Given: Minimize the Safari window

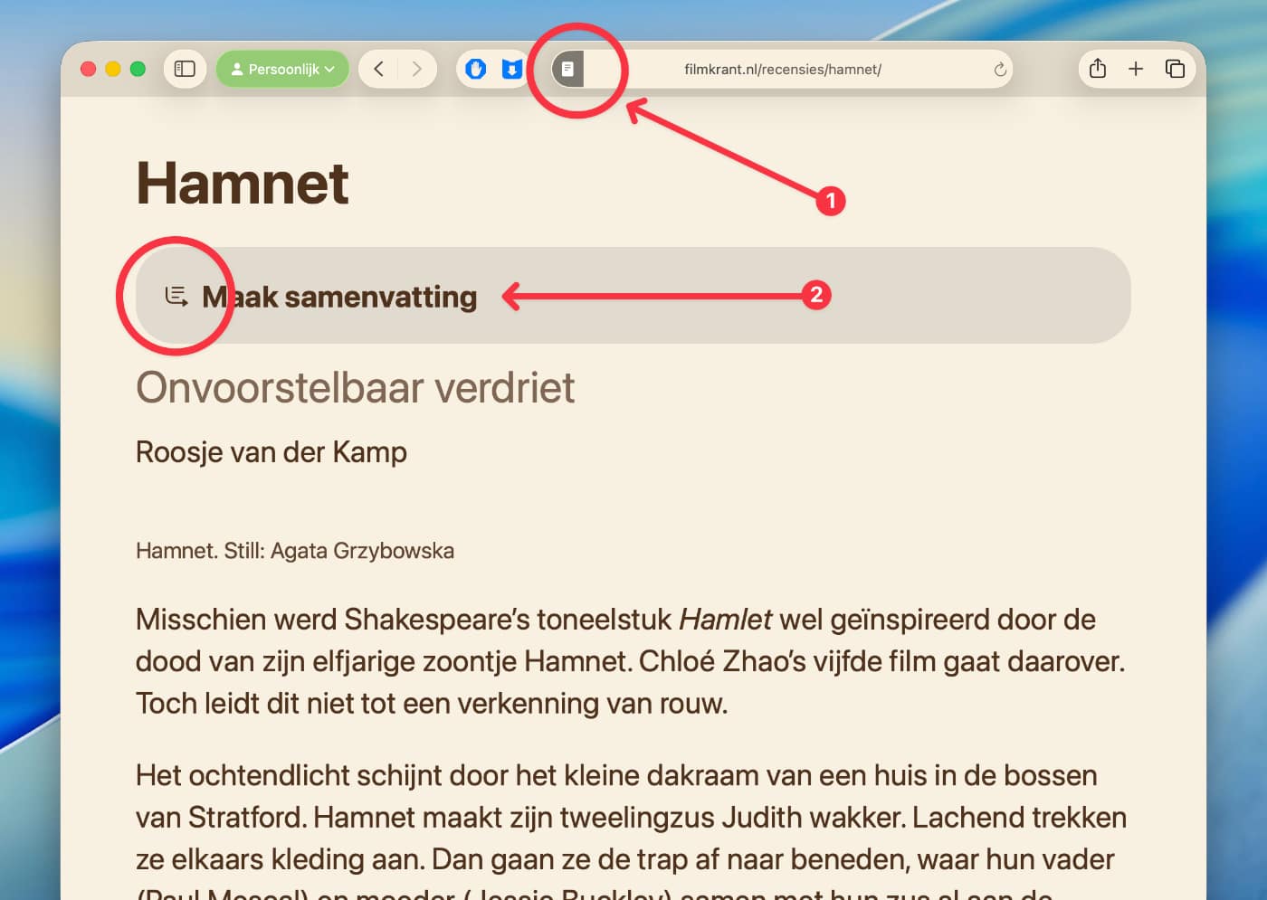Looking at the screenshot, I should click(112, 68).
